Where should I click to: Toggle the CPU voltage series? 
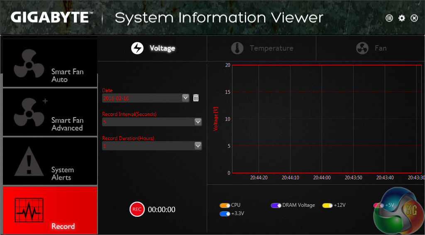(x=225, y=206)
